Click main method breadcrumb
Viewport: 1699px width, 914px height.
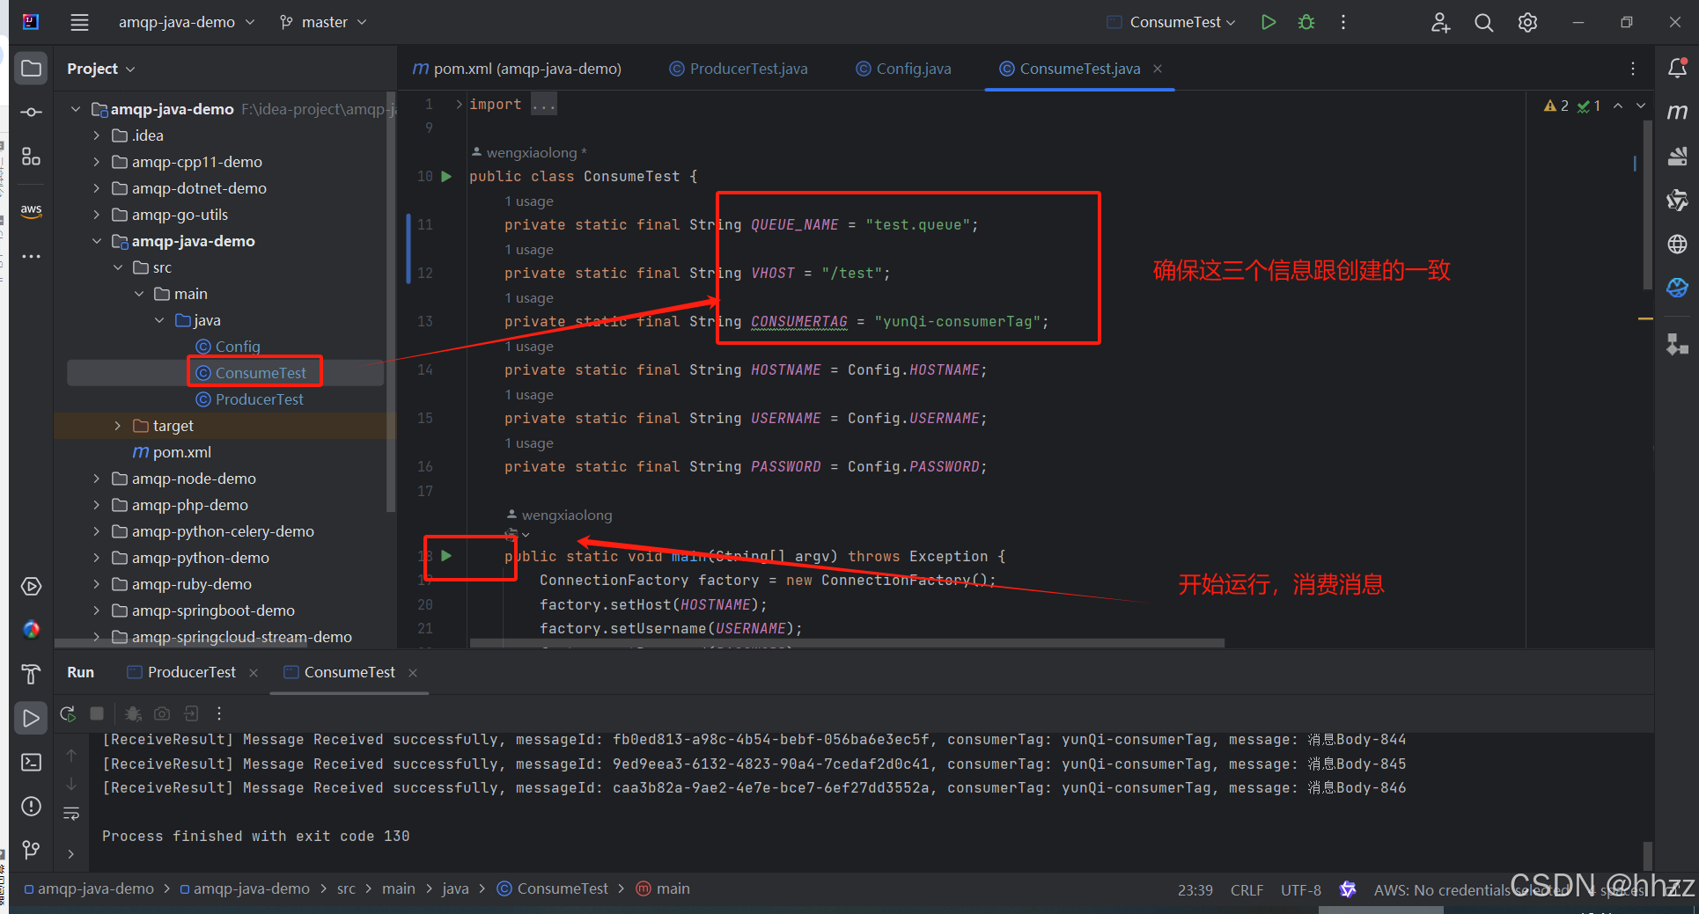663,889
